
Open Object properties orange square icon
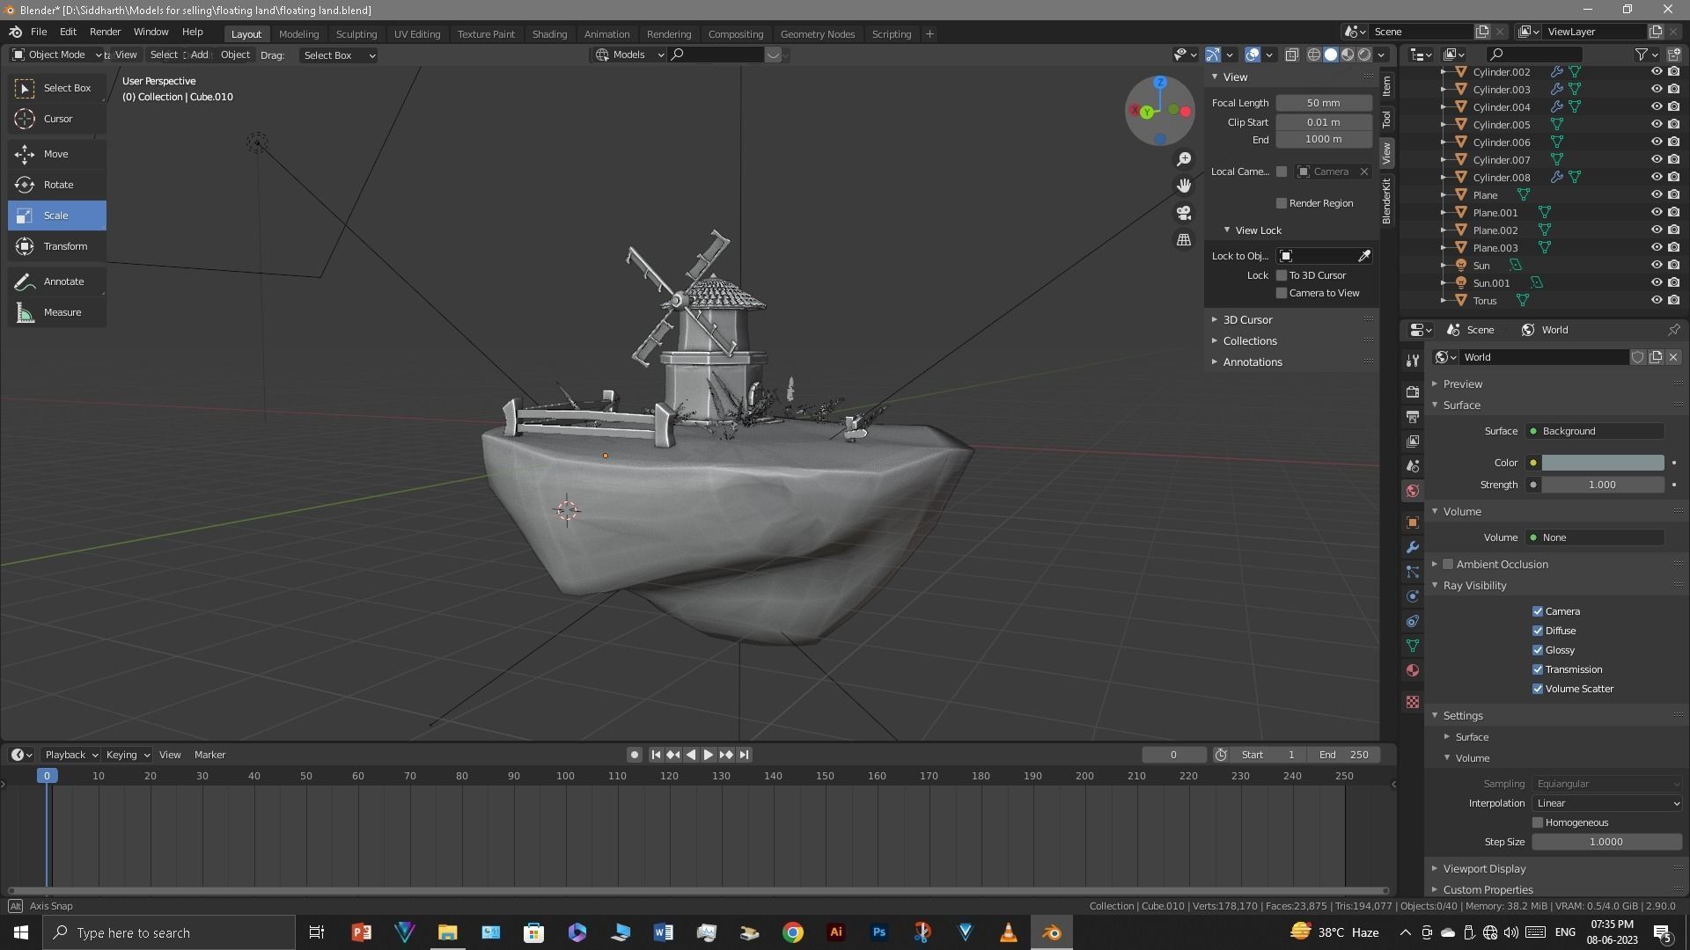[x=1413, y=522]
